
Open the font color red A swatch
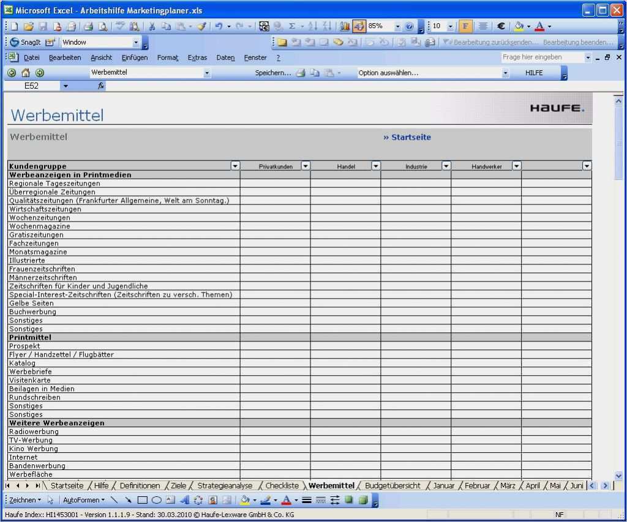[x=539, y=26]
